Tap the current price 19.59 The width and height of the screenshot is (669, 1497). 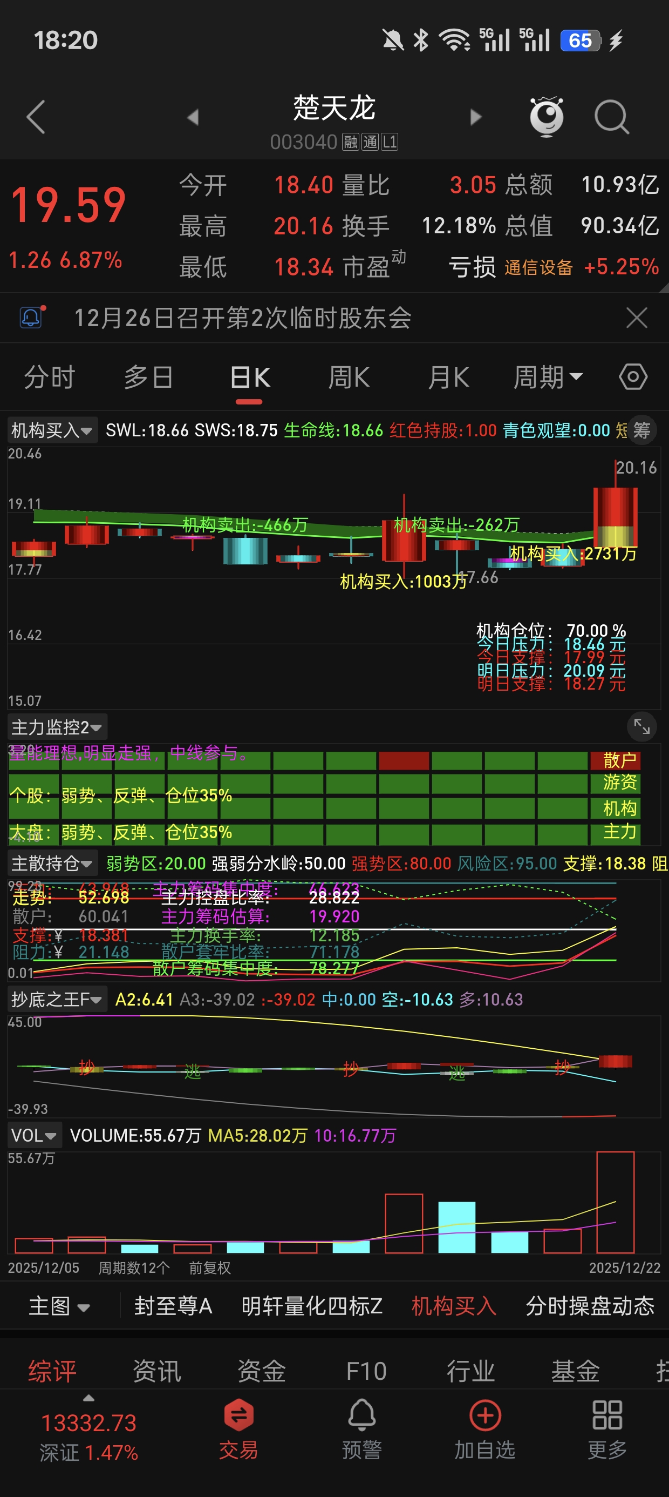point(68,205)
